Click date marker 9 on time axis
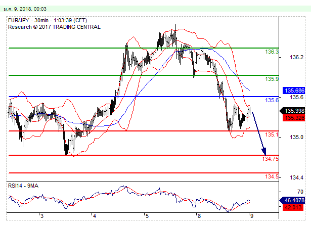The height and width of the screenshot is (225, 311). [x=252, y=216]
